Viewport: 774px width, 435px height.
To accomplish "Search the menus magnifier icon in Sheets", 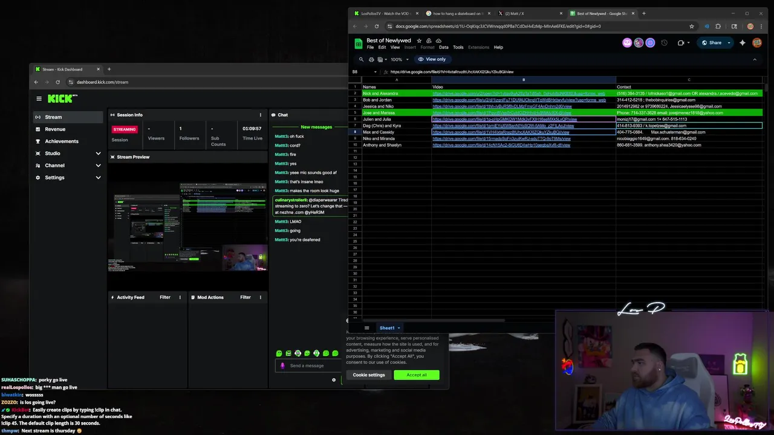I will click(361, 59).
